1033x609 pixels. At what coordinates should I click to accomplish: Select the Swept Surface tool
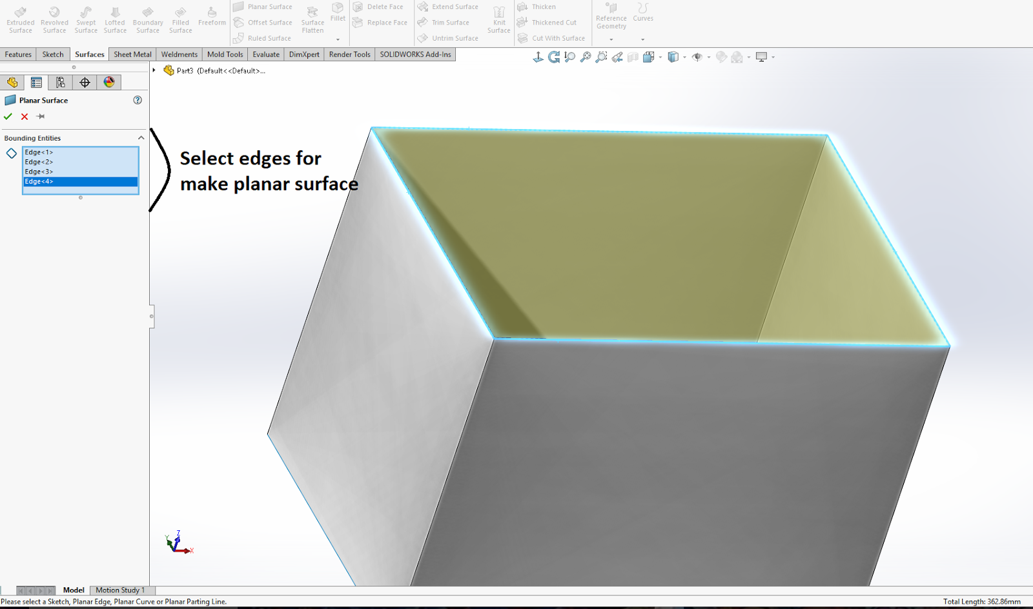click(85, 19)
